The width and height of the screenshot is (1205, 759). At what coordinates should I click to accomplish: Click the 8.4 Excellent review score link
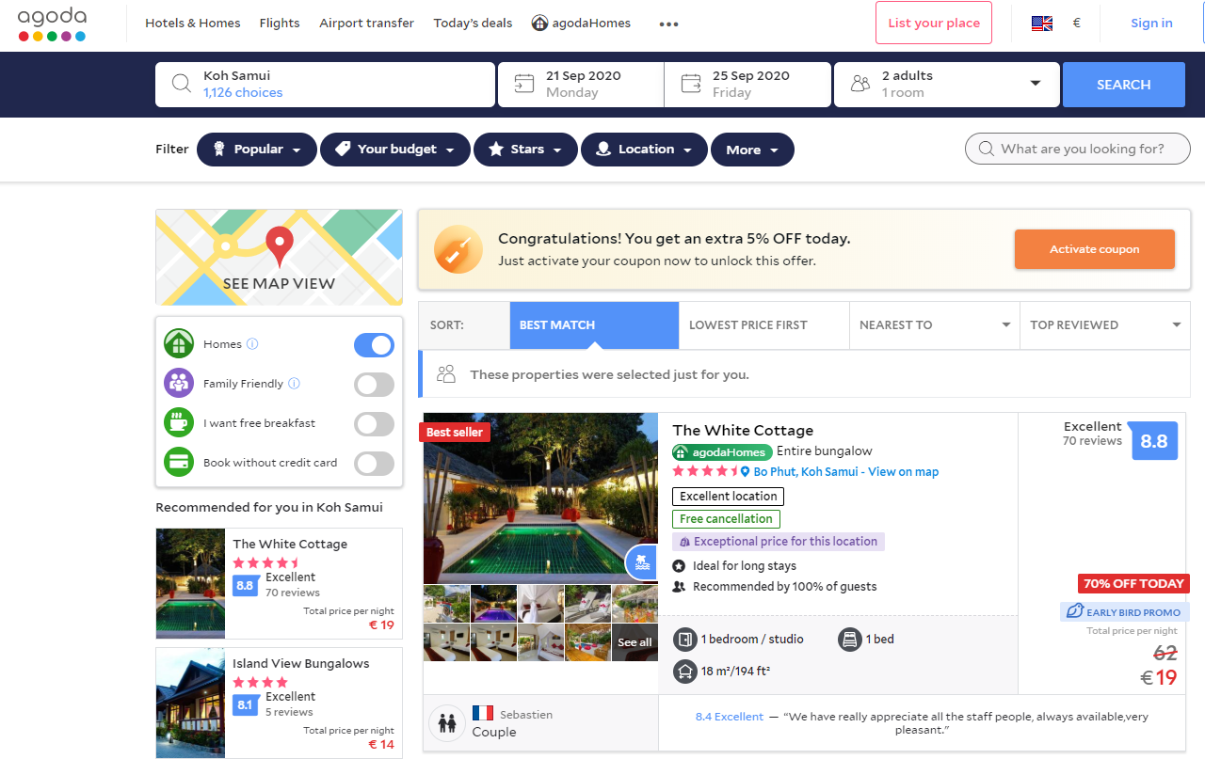(730, 717)
